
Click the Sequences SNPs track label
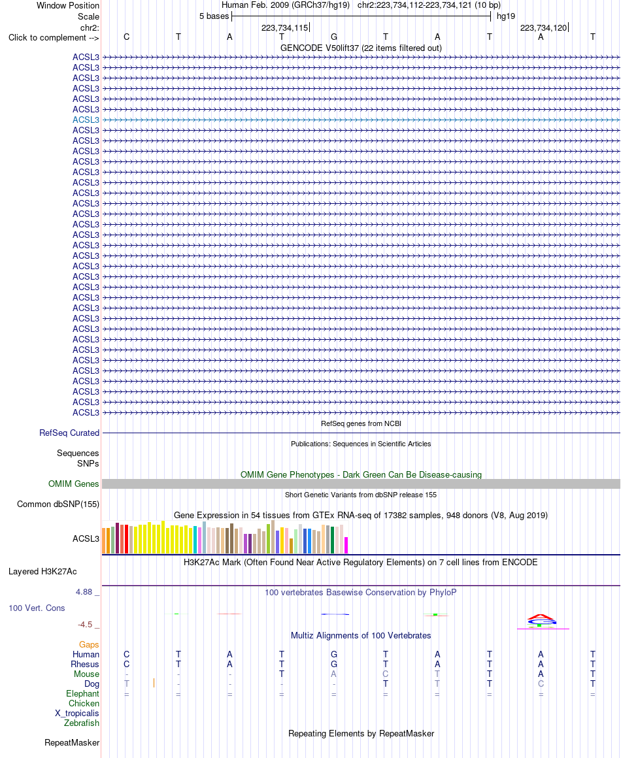(x=78, y=458)
